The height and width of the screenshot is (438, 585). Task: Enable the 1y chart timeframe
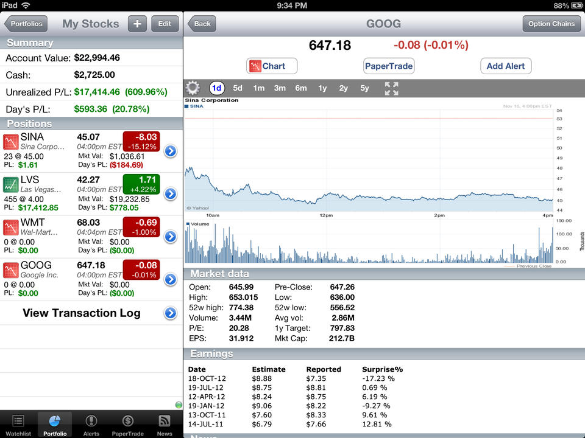pos(322,88)
